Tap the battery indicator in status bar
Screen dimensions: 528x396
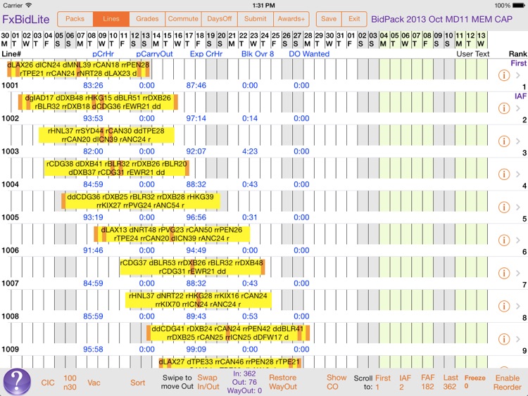click(518, 6)
